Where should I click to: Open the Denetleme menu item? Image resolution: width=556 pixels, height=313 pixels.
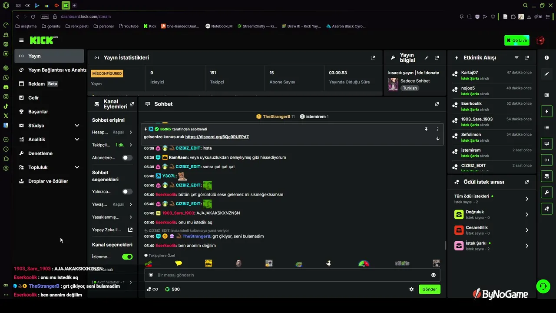click(x=49, y=153)
